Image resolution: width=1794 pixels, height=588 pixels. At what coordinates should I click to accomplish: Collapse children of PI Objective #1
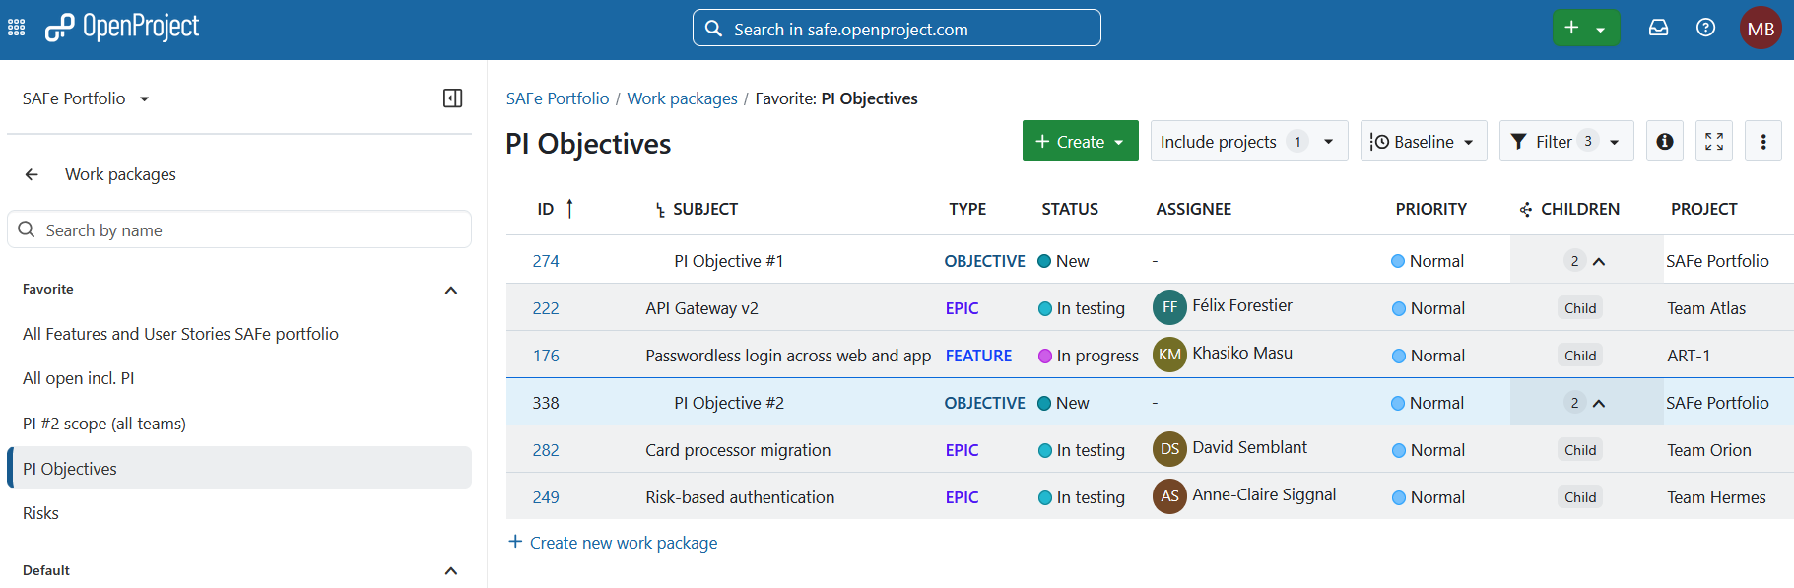coord(1599,261)
